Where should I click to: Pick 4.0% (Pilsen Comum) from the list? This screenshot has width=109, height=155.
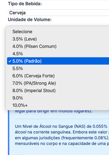point(58,46)
